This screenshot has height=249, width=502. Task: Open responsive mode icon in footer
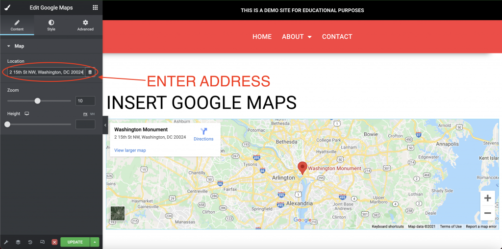coord(42,242)
